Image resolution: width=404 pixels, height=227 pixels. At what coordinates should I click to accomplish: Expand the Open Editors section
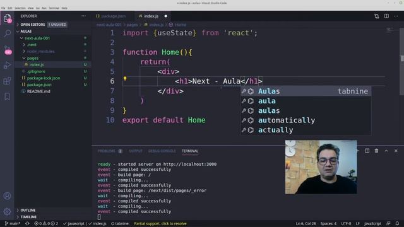[53, 25]
